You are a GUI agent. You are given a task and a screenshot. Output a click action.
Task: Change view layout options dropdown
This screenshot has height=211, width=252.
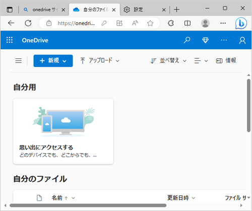pyautogui.click(x=201, y=60)
